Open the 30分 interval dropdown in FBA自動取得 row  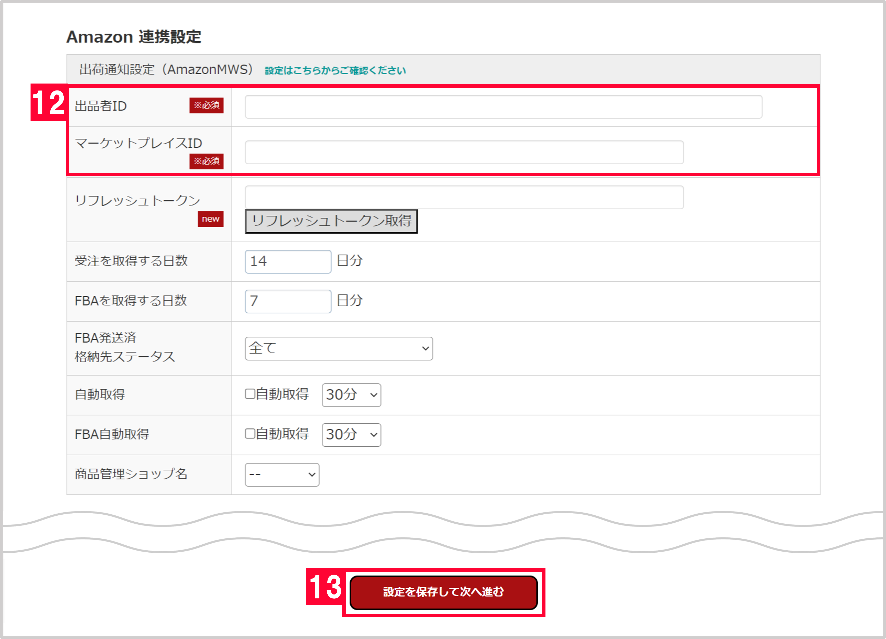point(351,435)
